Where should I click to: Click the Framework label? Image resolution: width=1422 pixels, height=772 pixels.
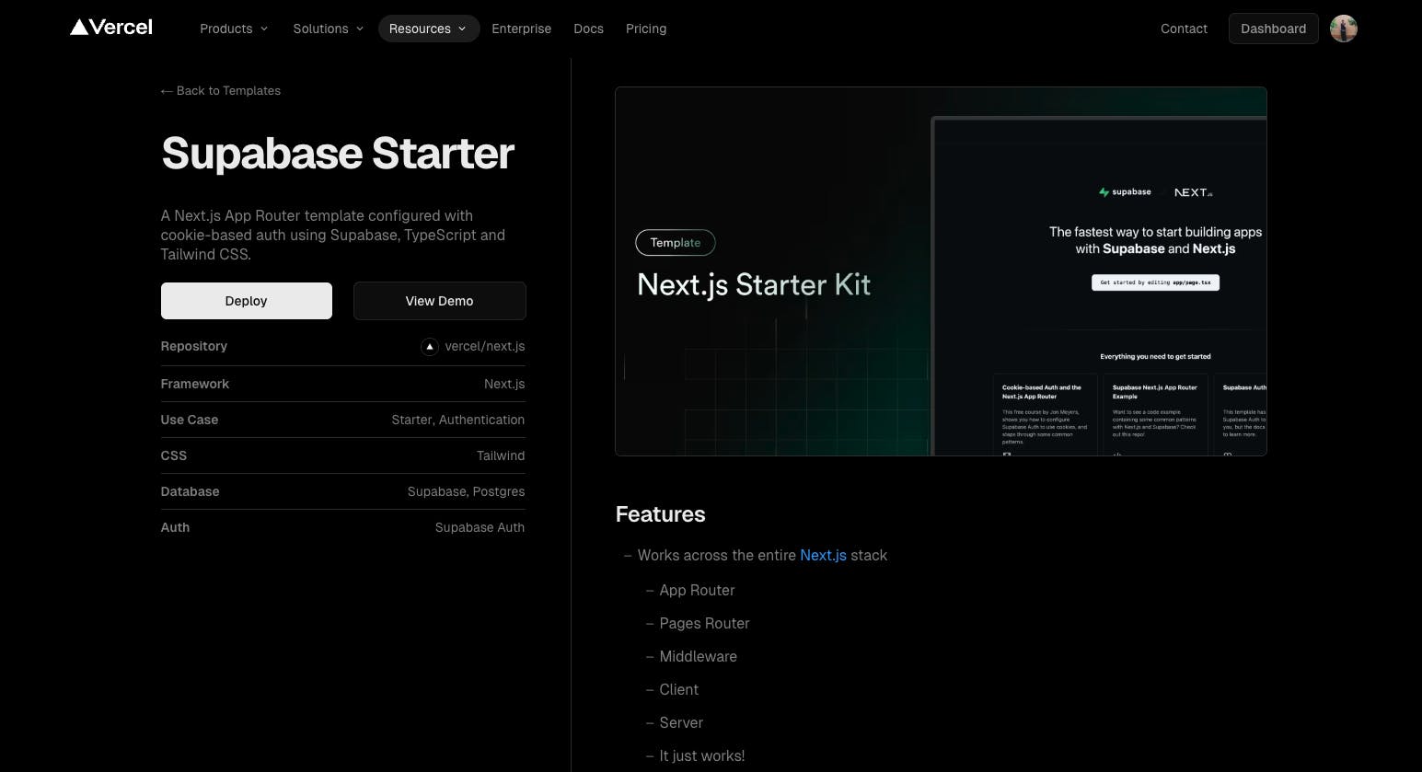point(194,384)
